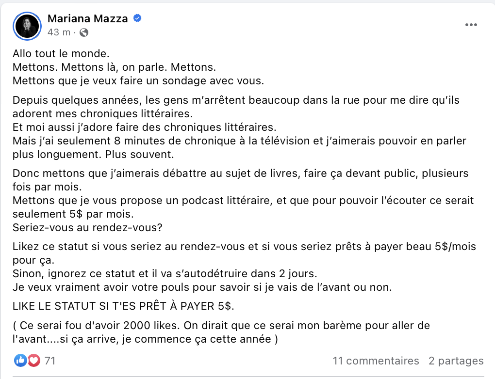Viewport: 495px width, 379px height.
Task: Click the globe public audience icon
Action: pyautogui.click(x=84, y=32)
